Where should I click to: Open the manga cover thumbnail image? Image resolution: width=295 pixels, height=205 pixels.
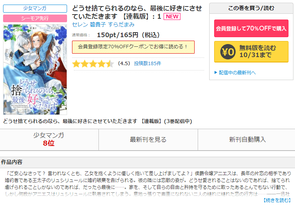click(x=35, y=69)
